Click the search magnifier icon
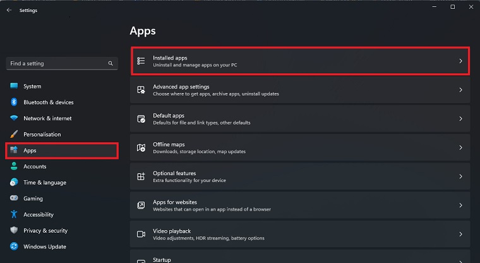The height and width of the screenshot is (263, 480). pyautogui.click(x=111, y=64)
